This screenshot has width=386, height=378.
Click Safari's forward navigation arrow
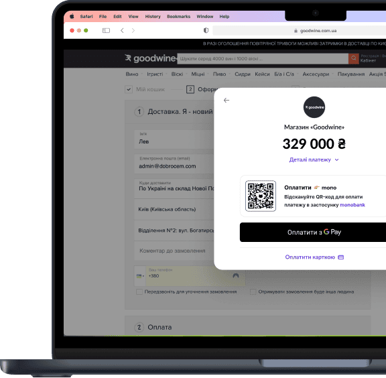pyautogui.click(x=133, y=31)
